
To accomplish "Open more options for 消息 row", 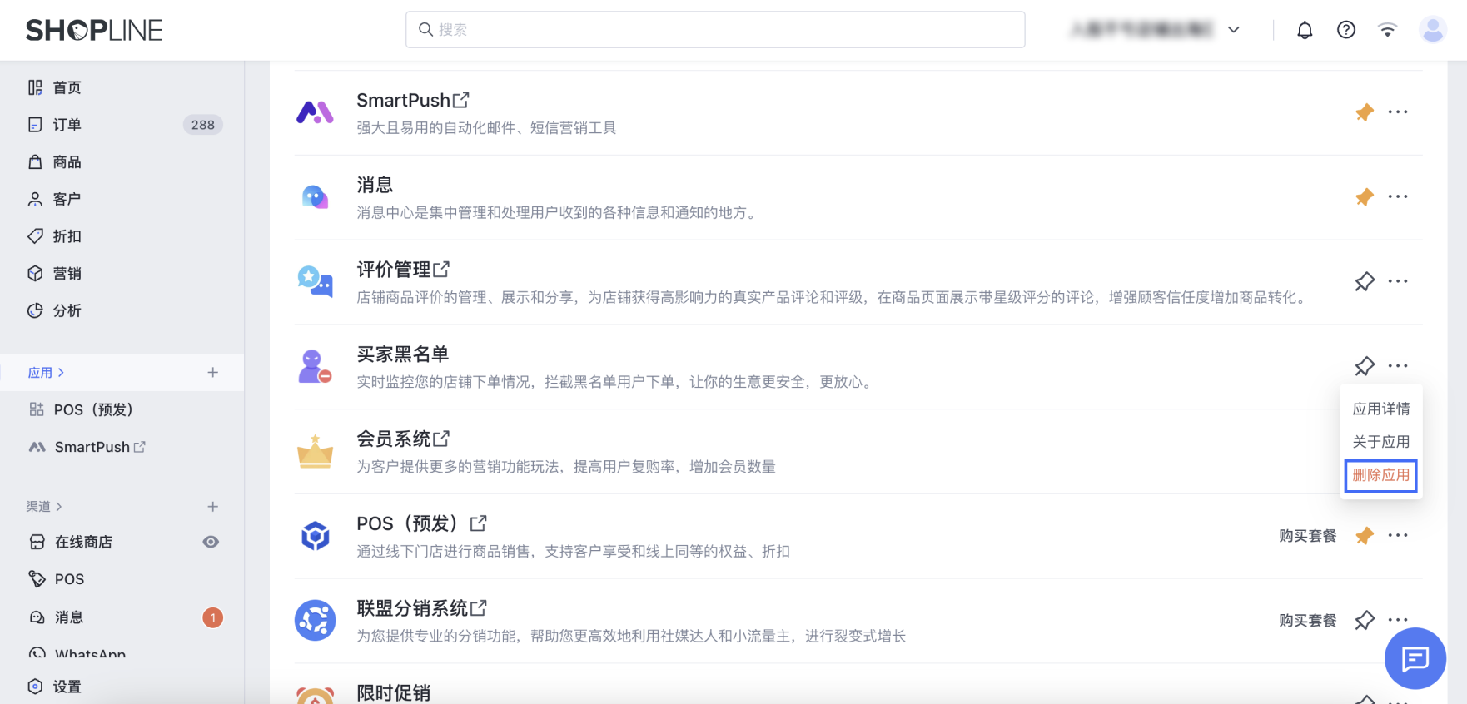I will tap(1398, 197).
